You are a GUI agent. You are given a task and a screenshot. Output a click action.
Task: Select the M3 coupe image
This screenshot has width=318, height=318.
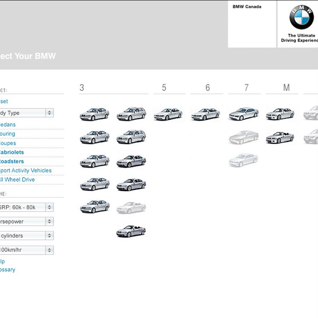pos(281,113)
